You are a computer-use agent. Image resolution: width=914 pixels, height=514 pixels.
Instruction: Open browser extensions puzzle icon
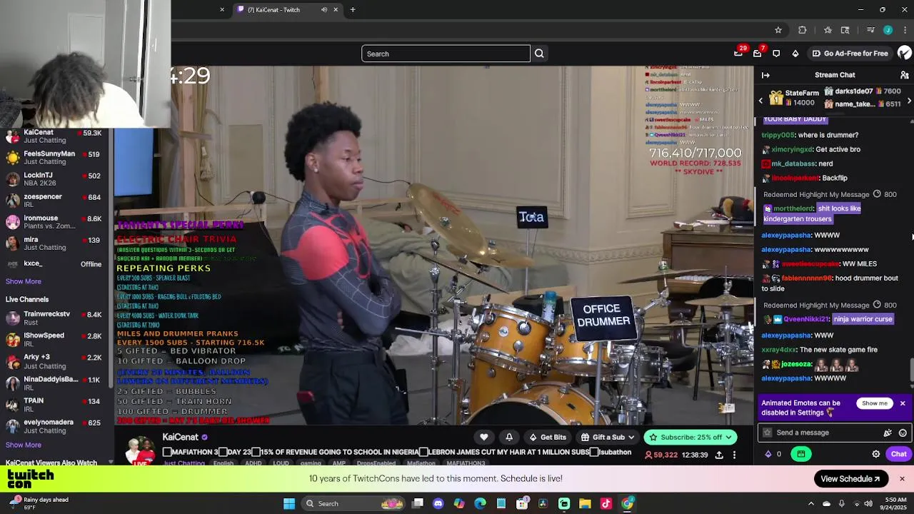click(x=803, y=30)
